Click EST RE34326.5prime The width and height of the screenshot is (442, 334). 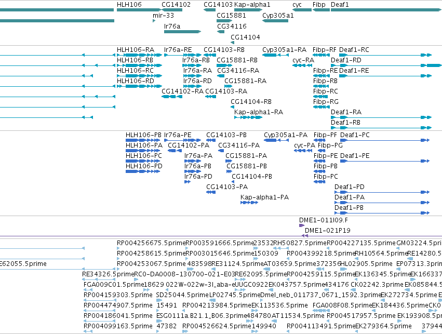tap(108, 274)
